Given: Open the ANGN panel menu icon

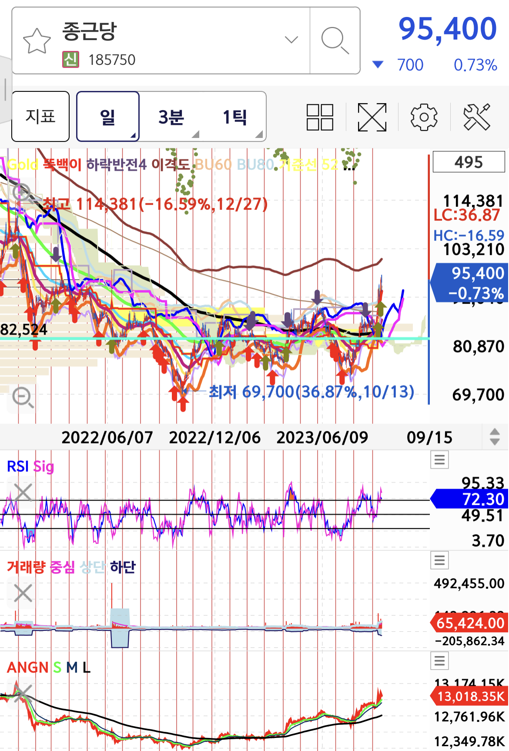Looking at the screenshot, I should [x=439, y=660].
